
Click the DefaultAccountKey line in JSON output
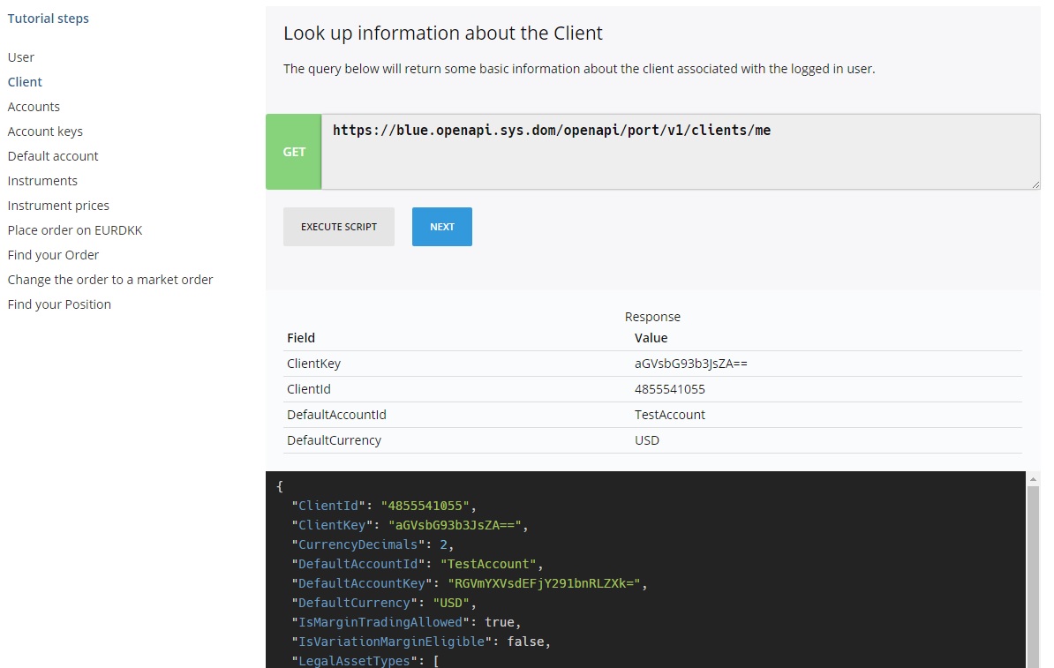(x=470, y=583)
